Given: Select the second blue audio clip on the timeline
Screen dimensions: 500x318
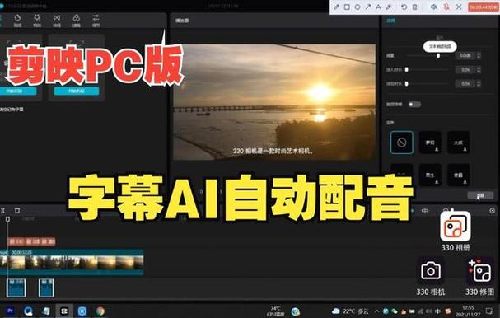Looking at the screenshot, I should [x=47, y=288].
